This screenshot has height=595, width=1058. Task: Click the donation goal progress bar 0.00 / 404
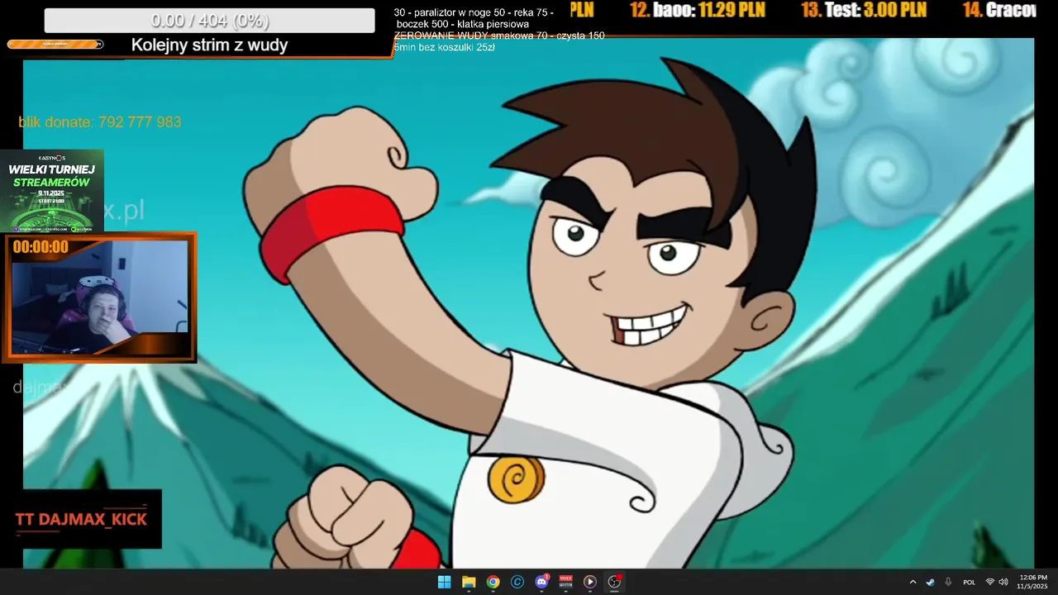click(x=209, y=21)
